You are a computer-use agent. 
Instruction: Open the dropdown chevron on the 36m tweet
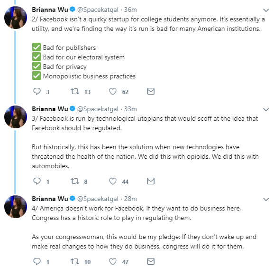pyautogui.click(x=266, y=10)
